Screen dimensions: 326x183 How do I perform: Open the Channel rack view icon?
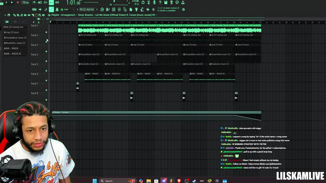tap(114, 10)
